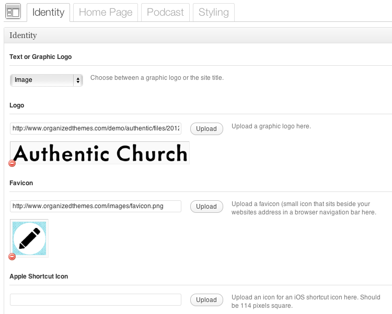Click the 'Favicon' section heading
The image size is (392, 314).
(x=21, y=183)
